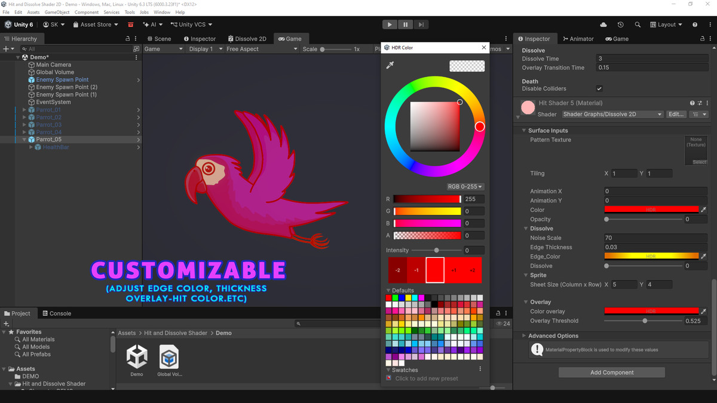717x403 pixels.
Task: Open the red Package Manager icon
Action: 130,24
